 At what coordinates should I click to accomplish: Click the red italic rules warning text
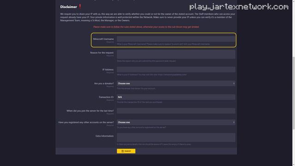point(146,27)
